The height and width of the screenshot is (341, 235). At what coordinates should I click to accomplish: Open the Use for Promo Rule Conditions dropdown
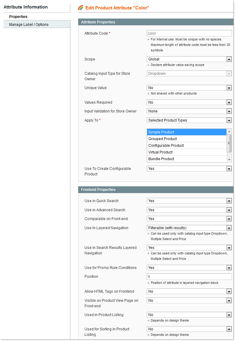coord(189,267)
